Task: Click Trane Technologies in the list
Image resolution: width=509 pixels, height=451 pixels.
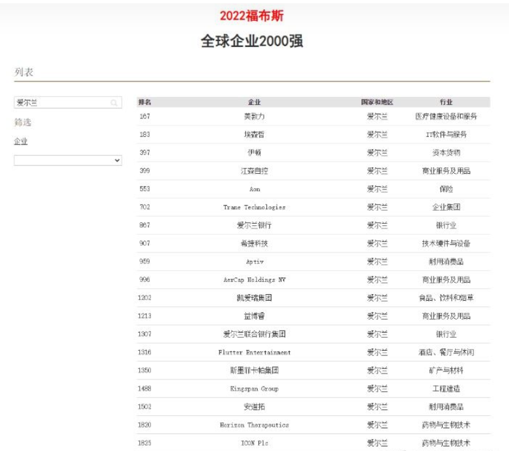Action: 254,207
